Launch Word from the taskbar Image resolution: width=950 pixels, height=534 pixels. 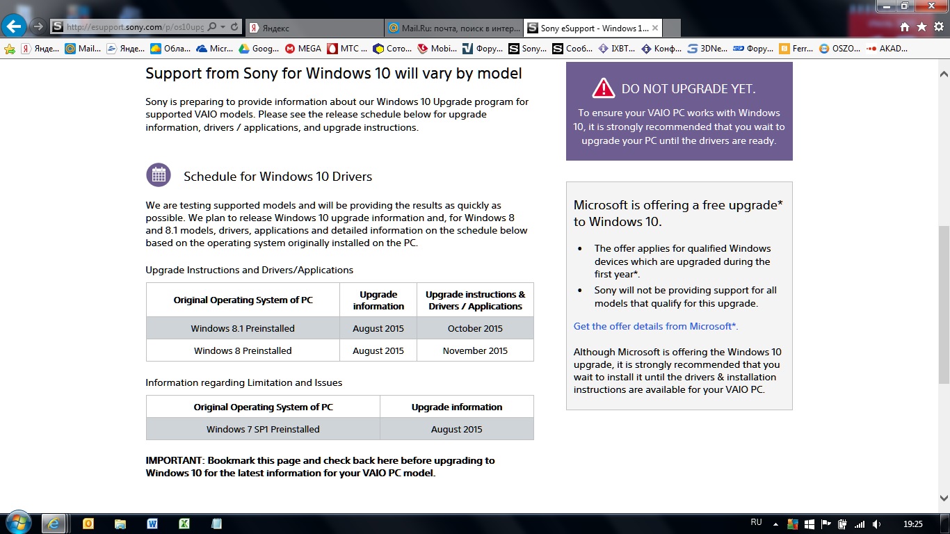pos(152,524)
